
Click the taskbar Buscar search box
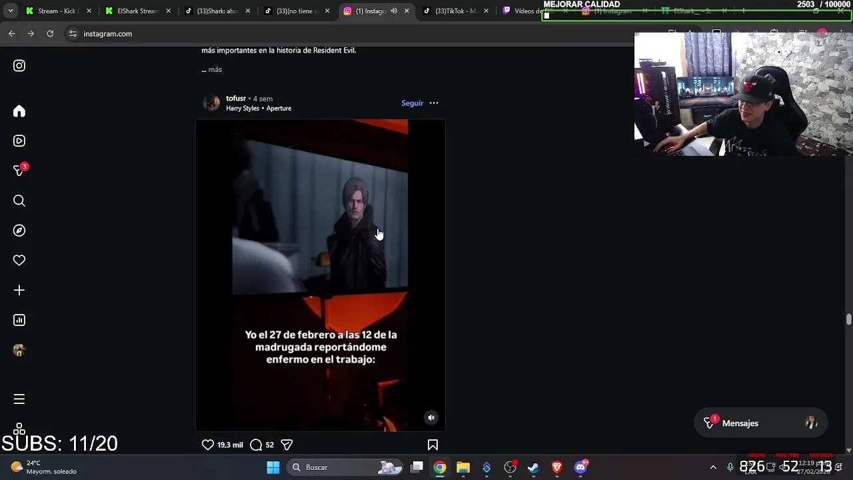coord(345,467)
